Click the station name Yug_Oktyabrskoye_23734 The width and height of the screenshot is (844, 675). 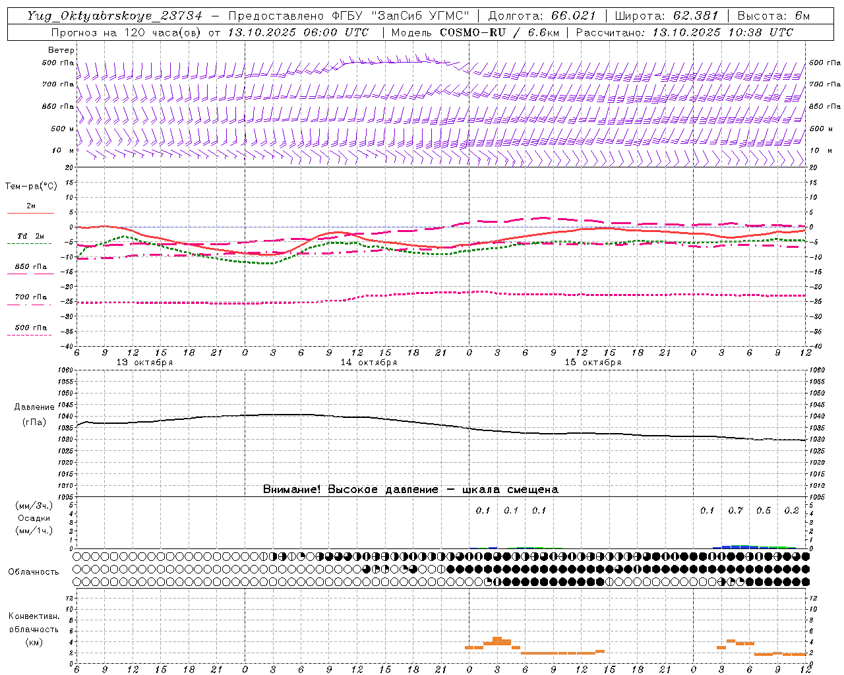pos(115,16)
